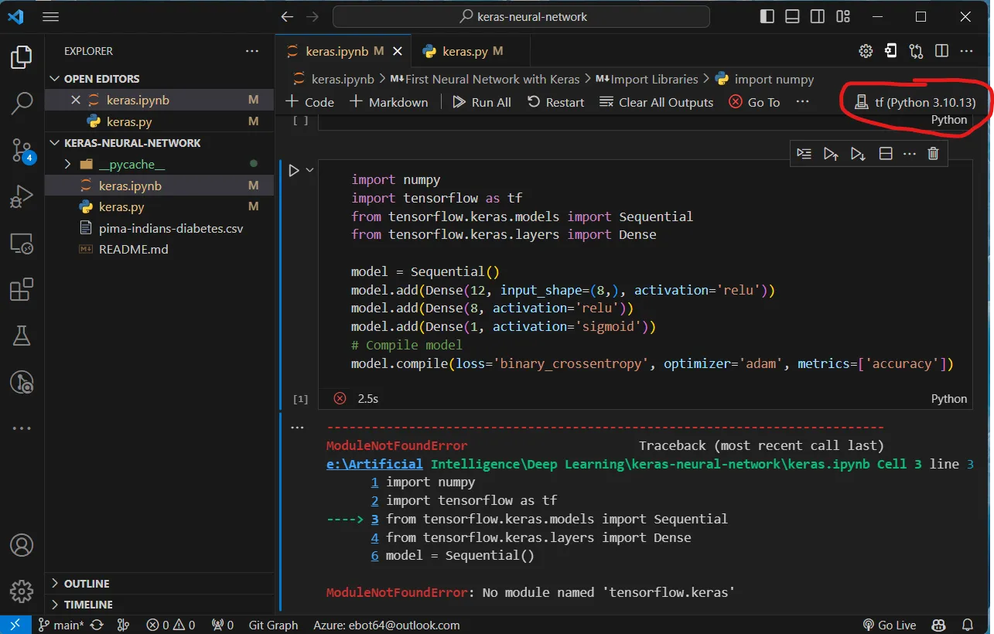This screenshot has width=994, height=634.
Task: Split the cell using toolbar icon
Action: click(x=886, y=154)
